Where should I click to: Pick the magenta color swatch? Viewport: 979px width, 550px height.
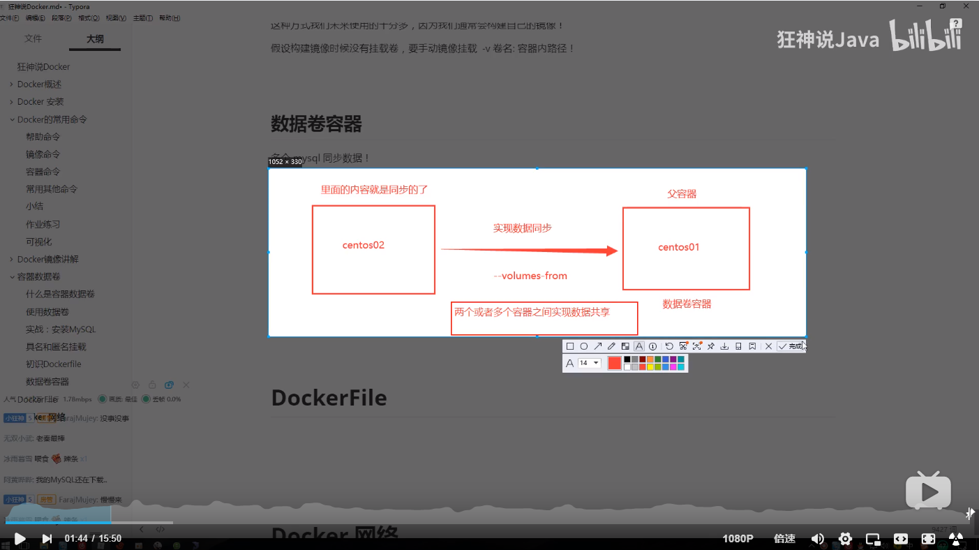(673, 367)
